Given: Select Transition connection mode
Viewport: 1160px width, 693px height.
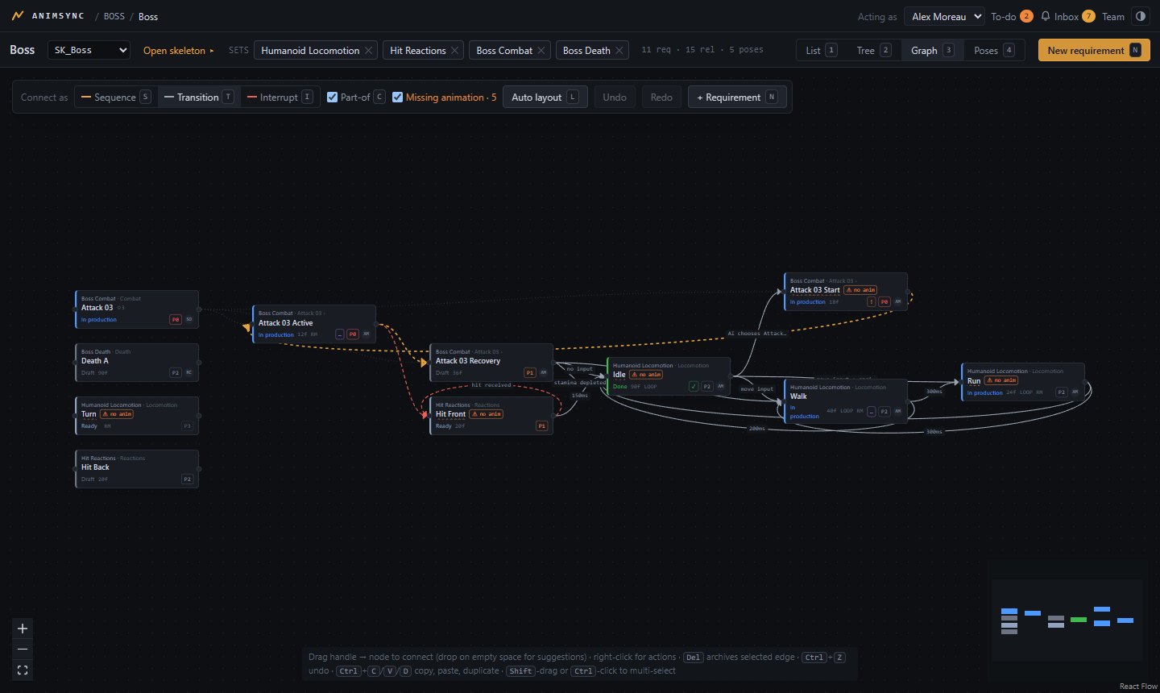Looking at the screenshot, I should 198,98.
